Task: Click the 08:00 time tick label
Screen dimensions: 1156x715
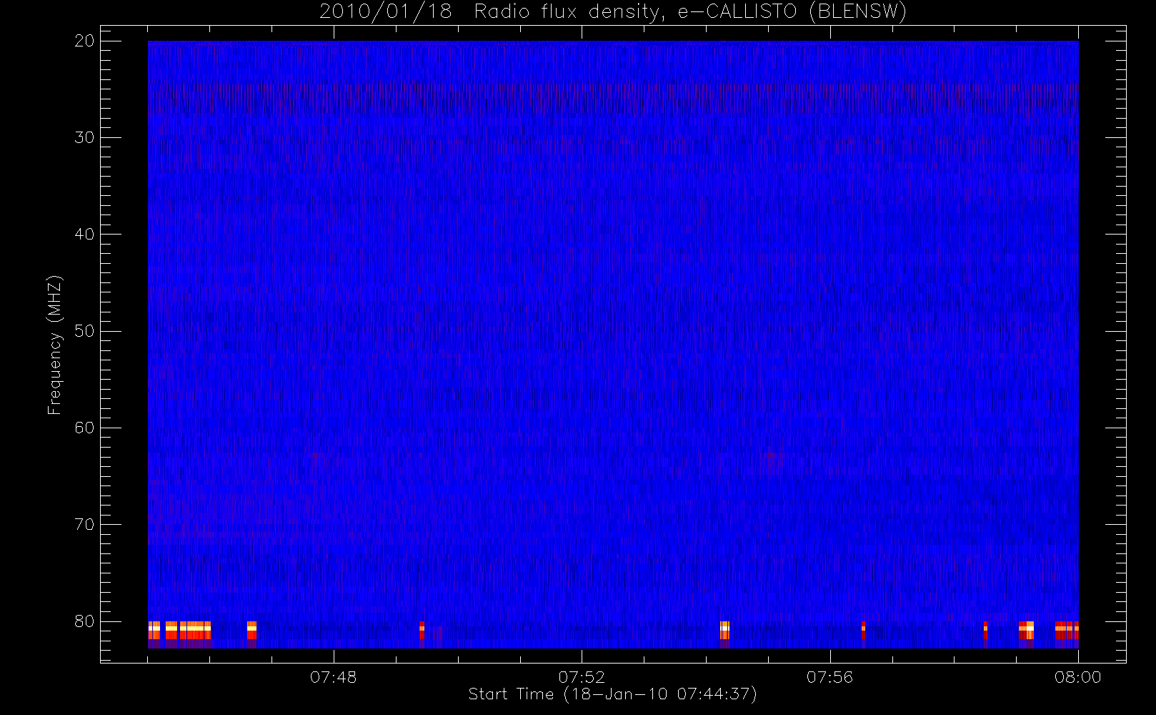Action: click(1077, 677)
